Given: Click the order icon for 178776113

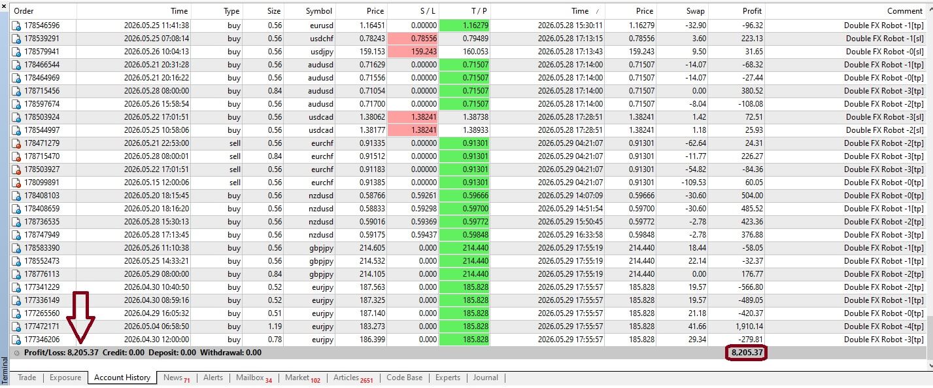Looking at the screenshot, I should [x=17, y=274].
